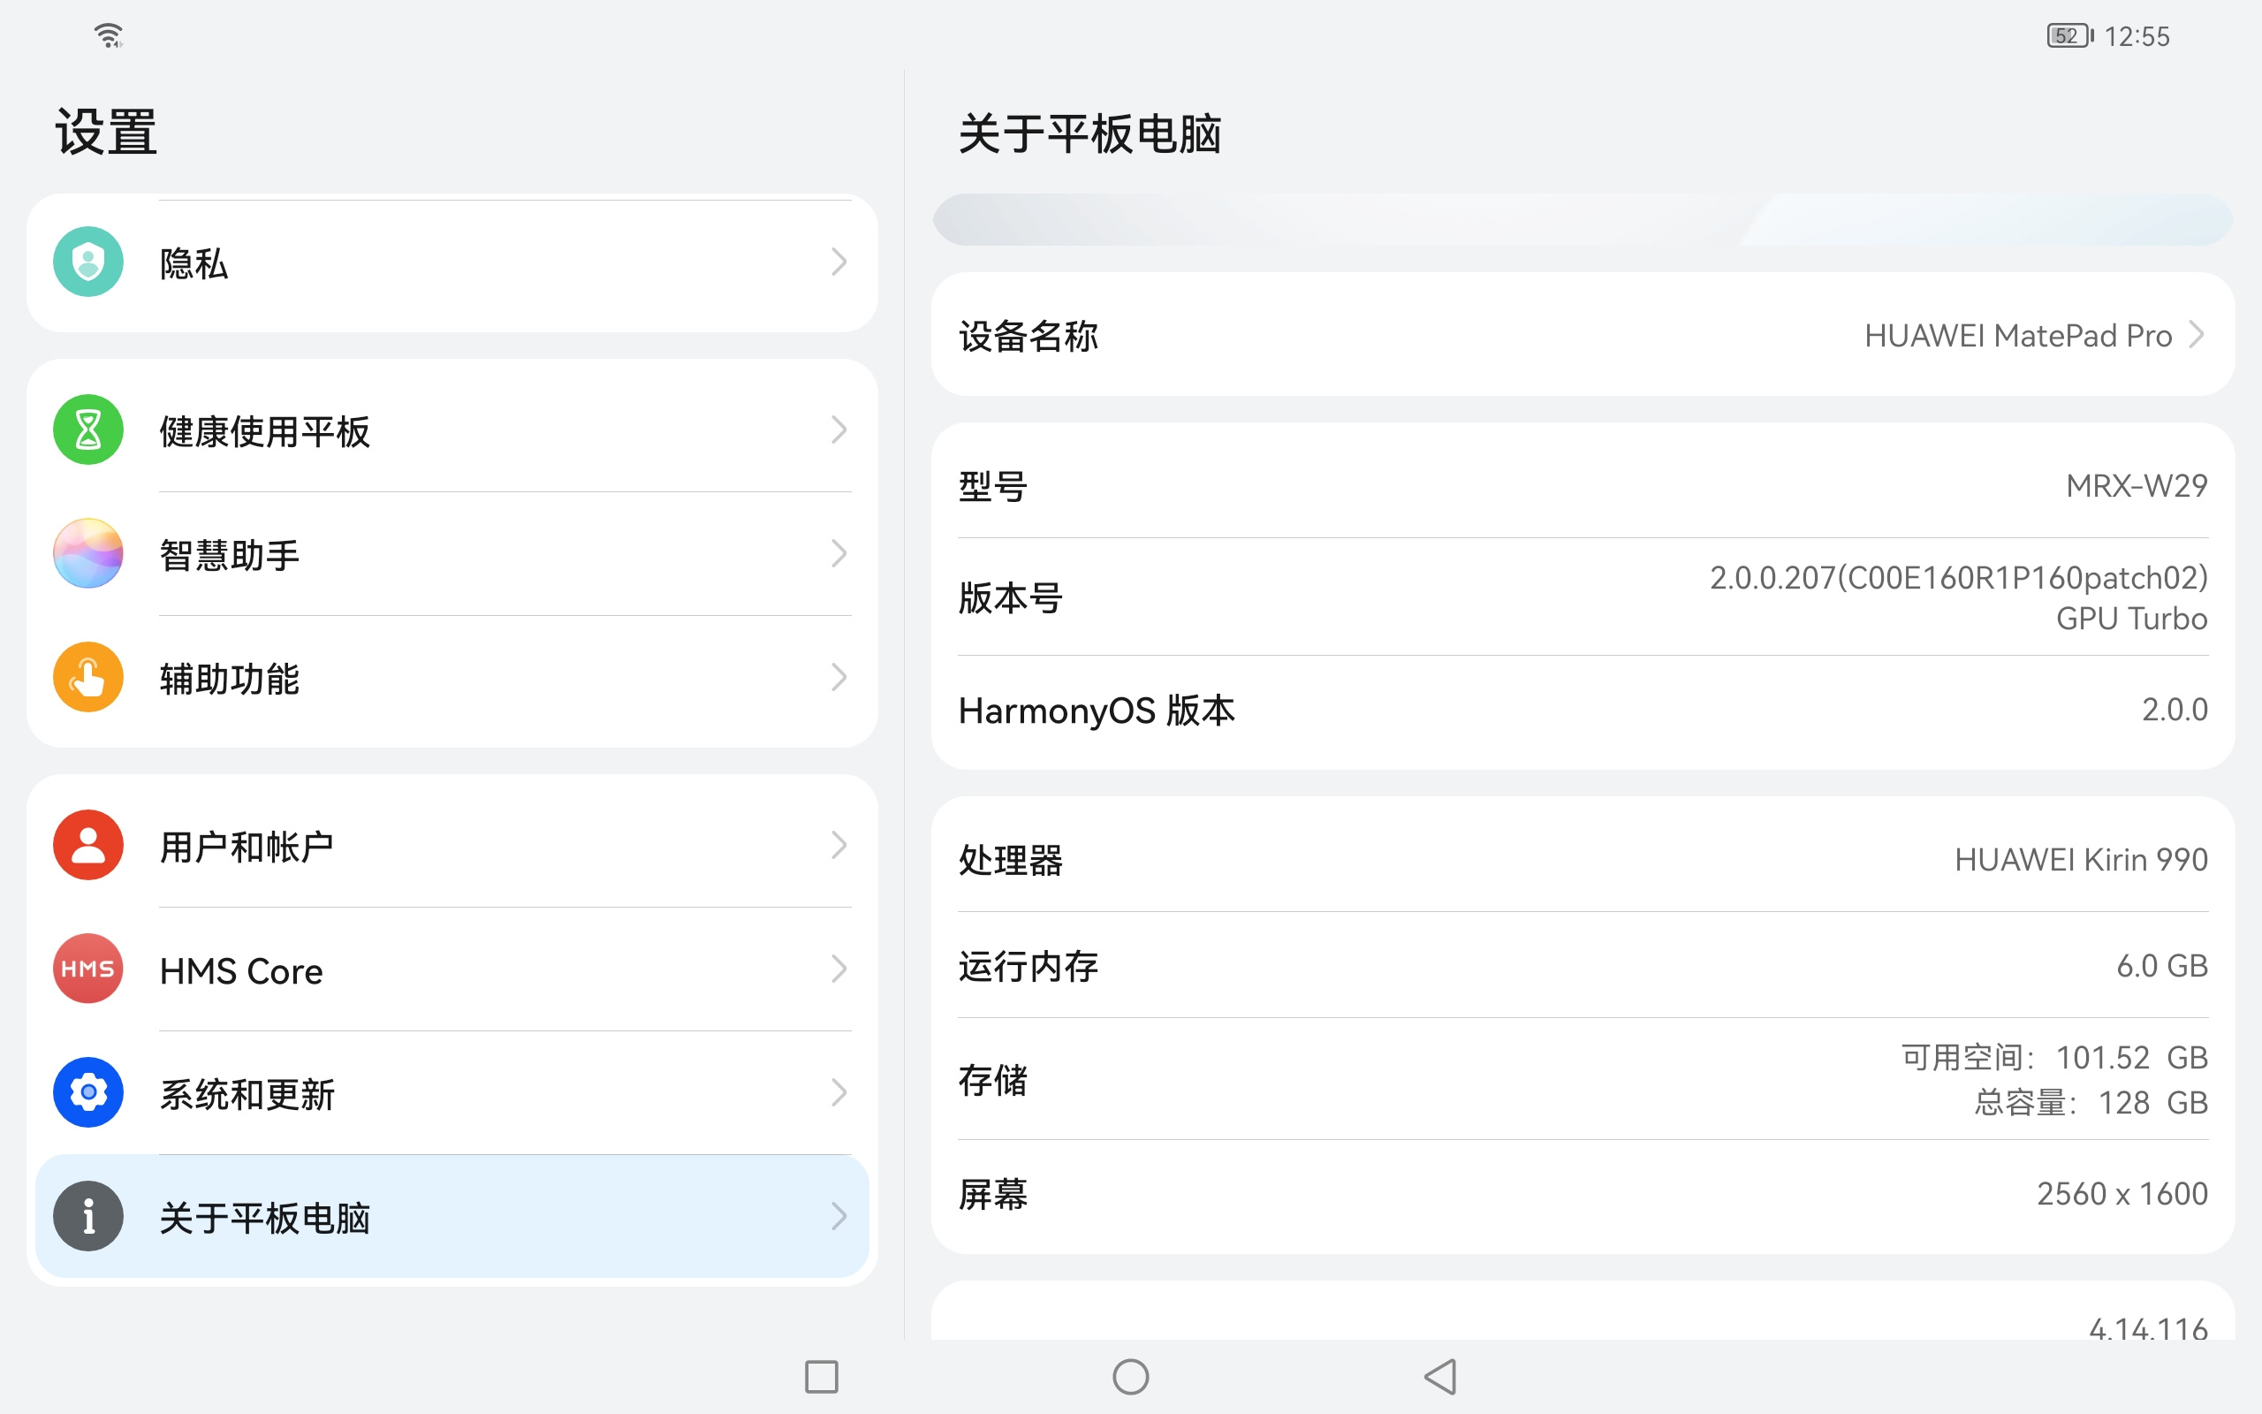
Task: Tap the GPU Turbo text
Action: click(2132, 620)
